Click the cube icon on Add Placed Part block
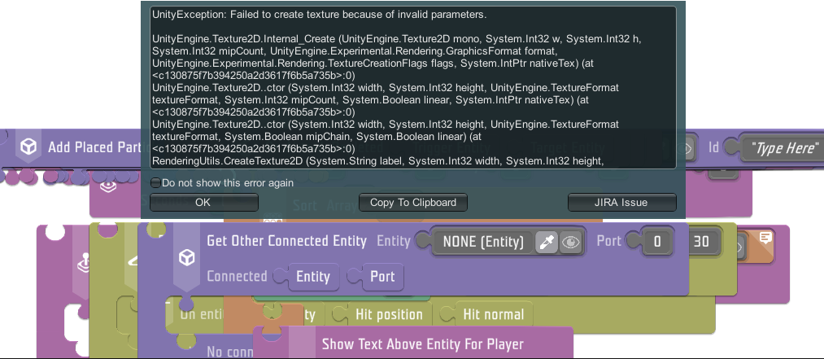Image resolution: width=824 pixels, height=359 pixels. tap(28, 147)
